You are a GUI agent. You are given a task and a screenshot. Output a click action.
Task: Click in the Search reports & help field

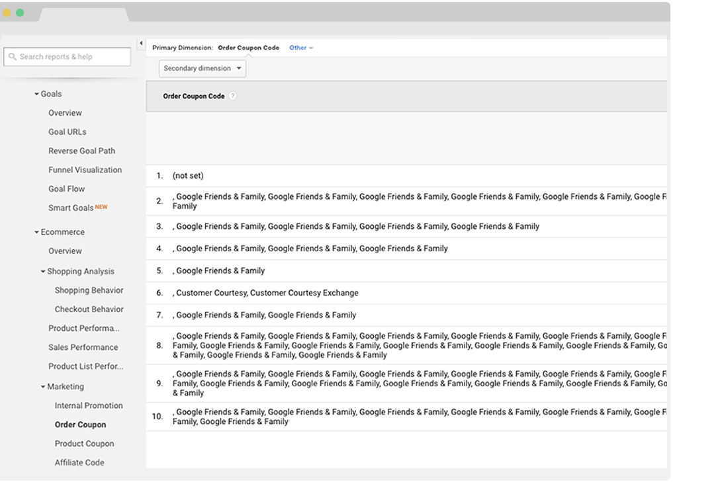point(73,57)
